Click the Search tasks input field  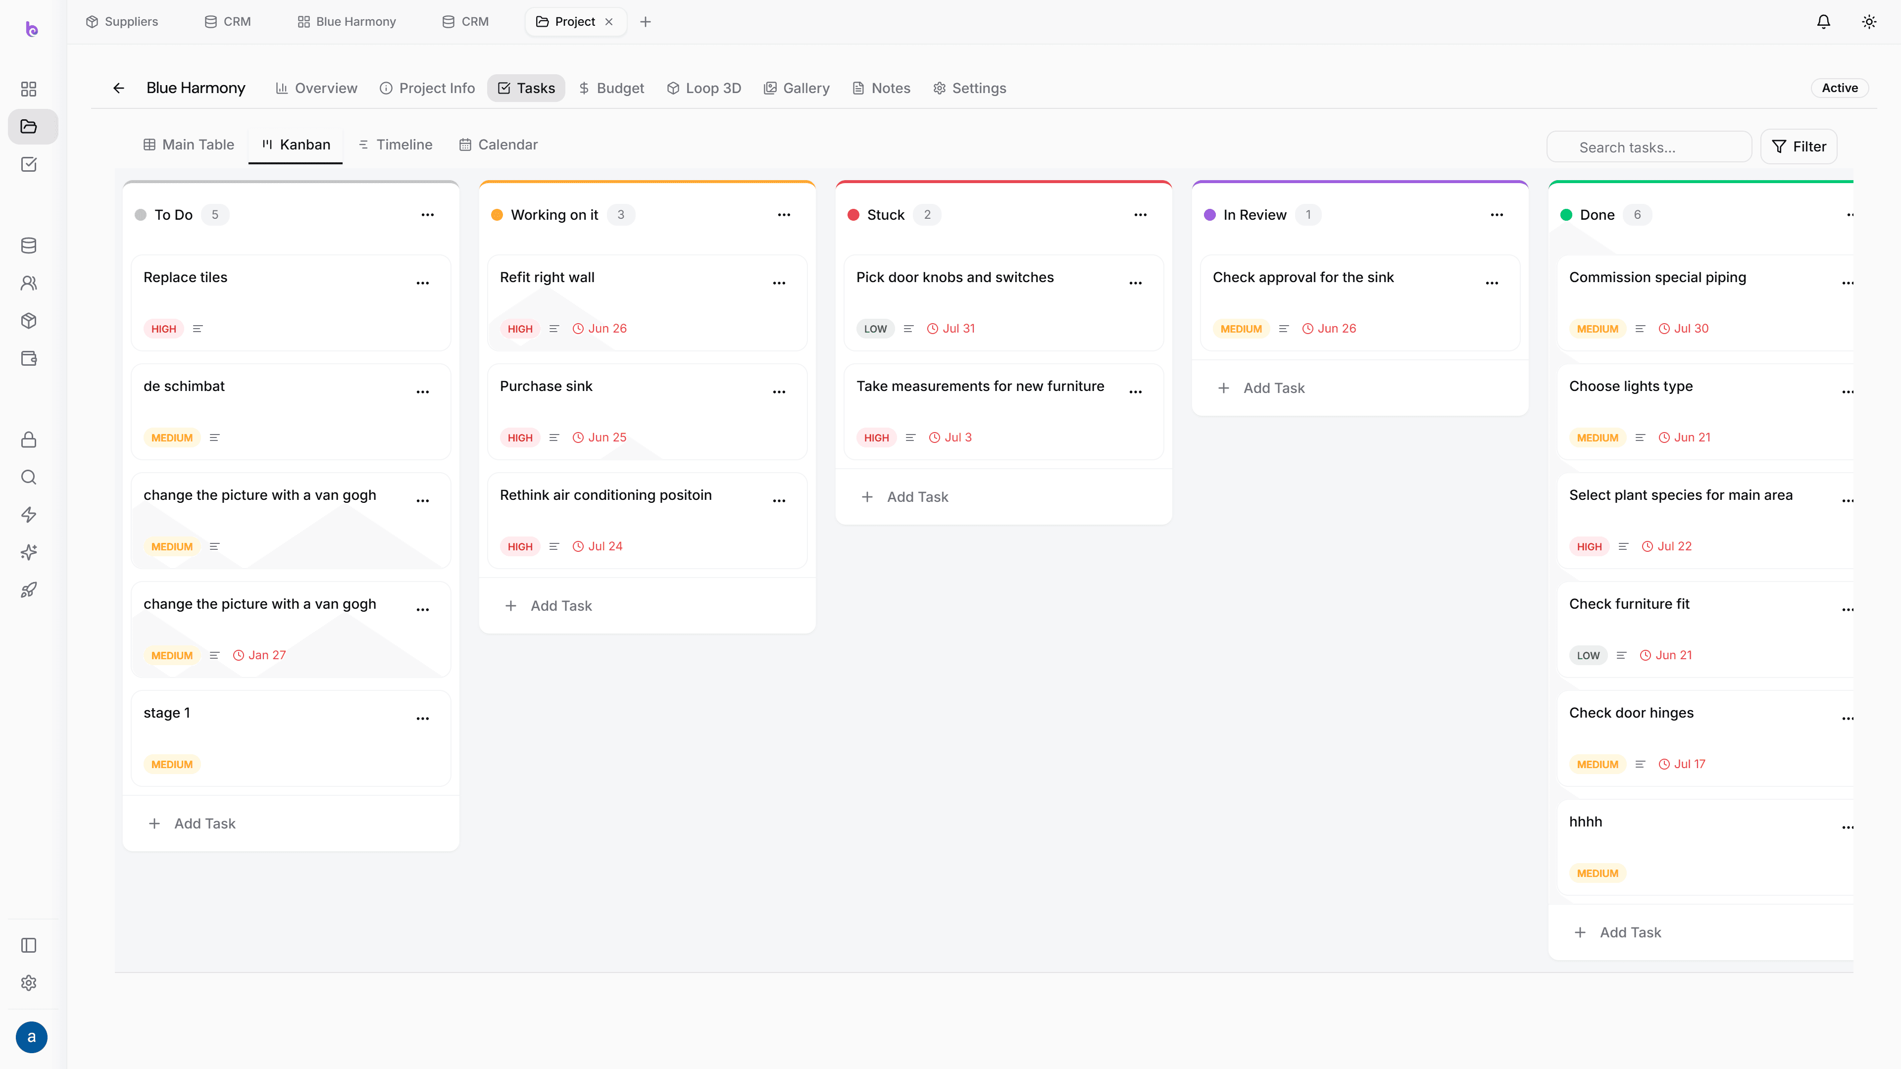coord(1650,147)
